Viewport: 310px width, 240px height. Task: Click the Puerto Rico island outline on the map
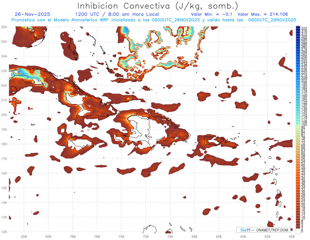pyautogui.click(x=213, y=141)
